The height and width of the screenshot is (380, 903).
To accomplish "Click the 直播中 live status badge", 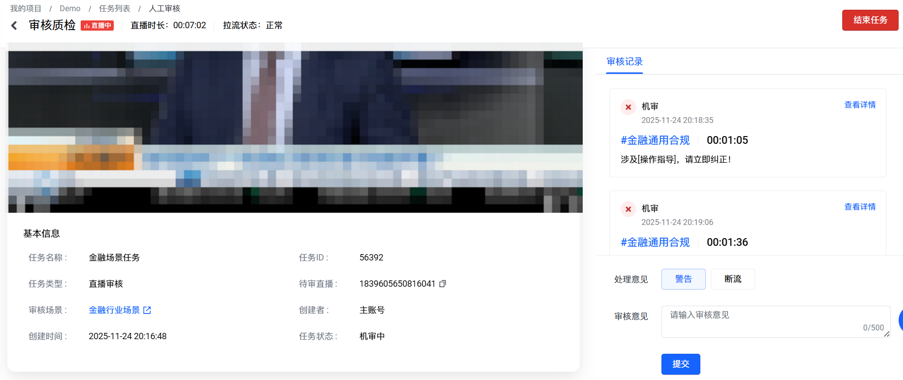I will click(x=97, y=25).
